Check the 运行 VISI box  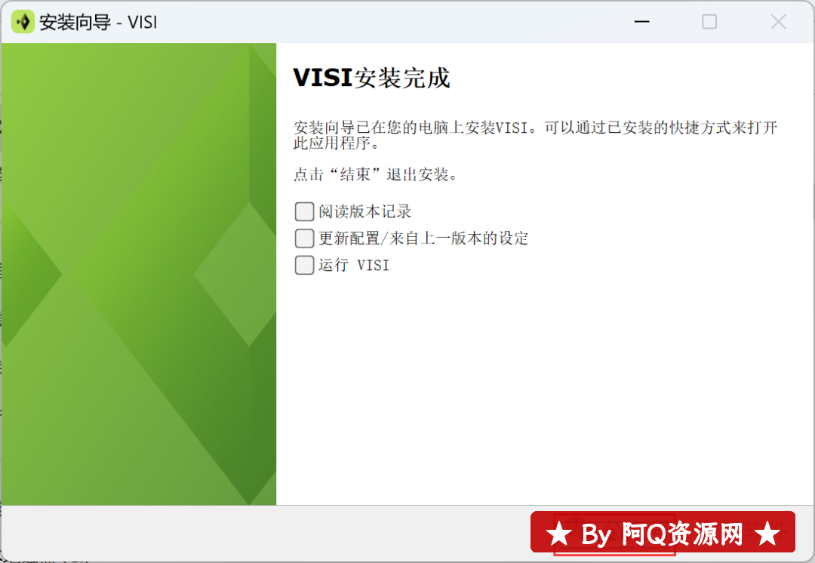coord(305,265)
